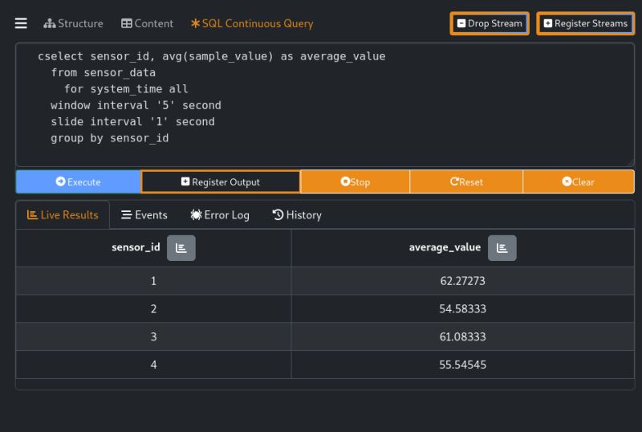The width and height of the screenshot is (642, 432).
Task: Click the chart icon beside sensor_id
Action: pos(181,248)
